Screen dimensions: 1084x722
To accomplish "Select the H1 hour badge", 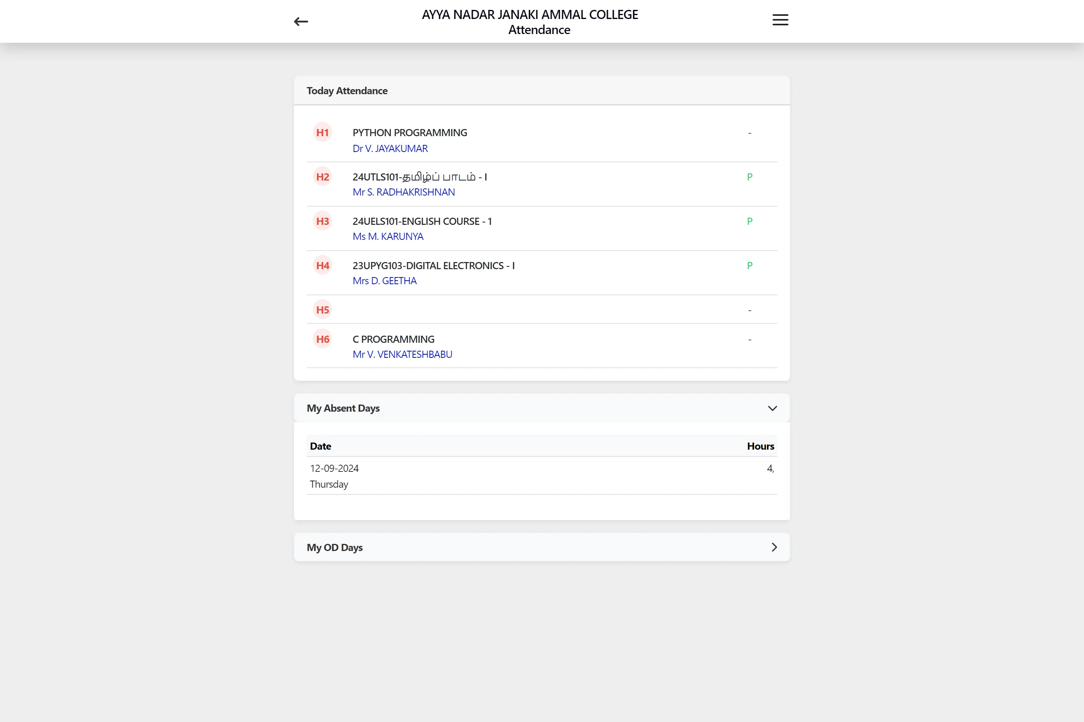I will click(x=323, y=133).
